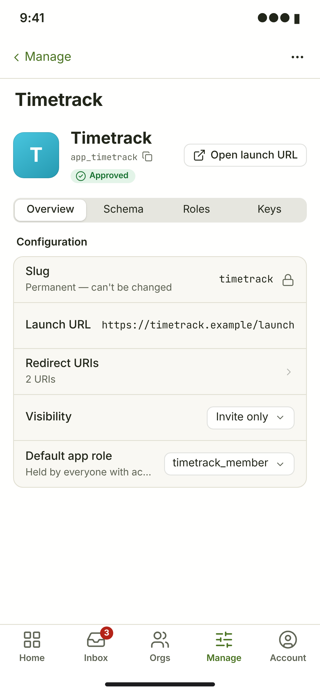
Task: Select Manage in bottom navigation
Action: 224,647
